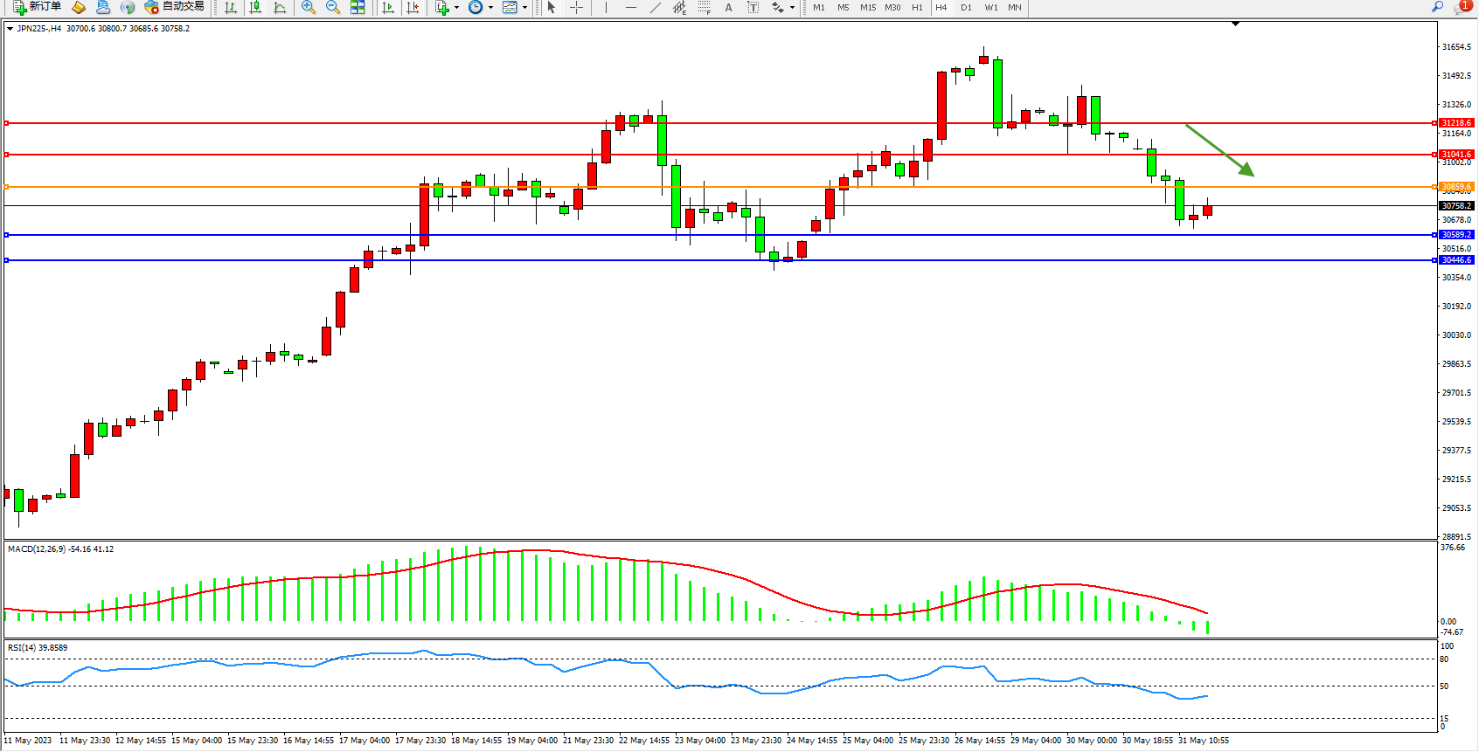Toggle the AutoTrading (自动交易) button
The width and height of the screenshot is (1479, 752).
point(174,7)
